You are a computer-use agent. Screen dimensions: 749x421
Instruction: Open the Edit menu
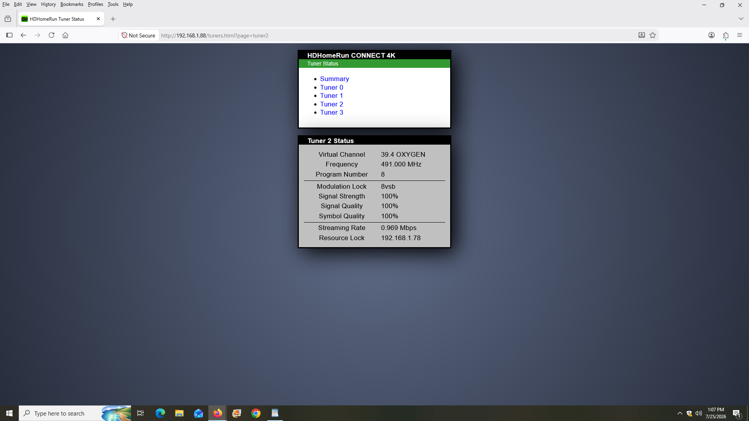coord(18,4)
